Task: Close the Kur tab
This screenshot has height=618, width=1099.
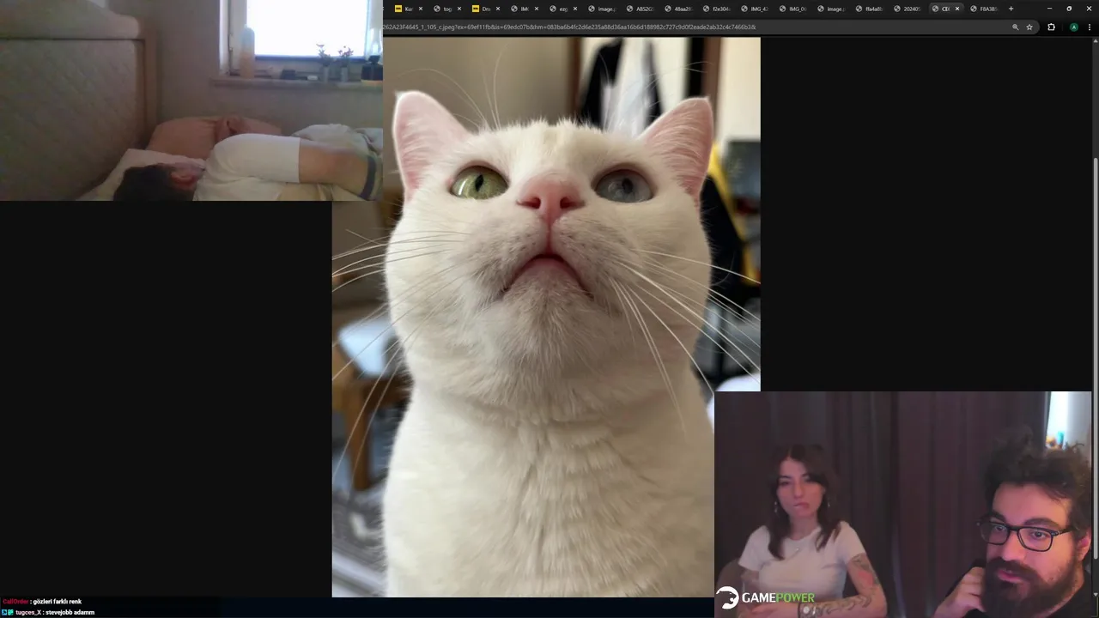Action: pyautogui.click(x=421, y=9)
